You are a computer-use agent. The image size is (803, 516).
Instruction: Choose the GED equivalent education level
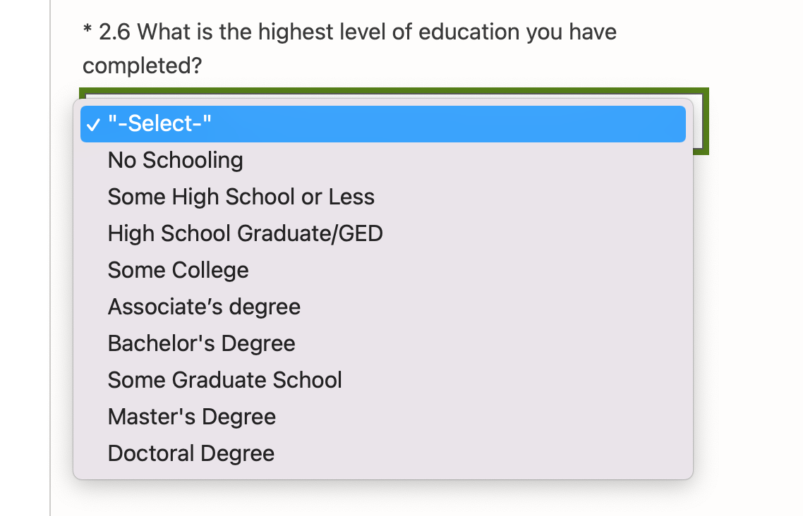245,234
